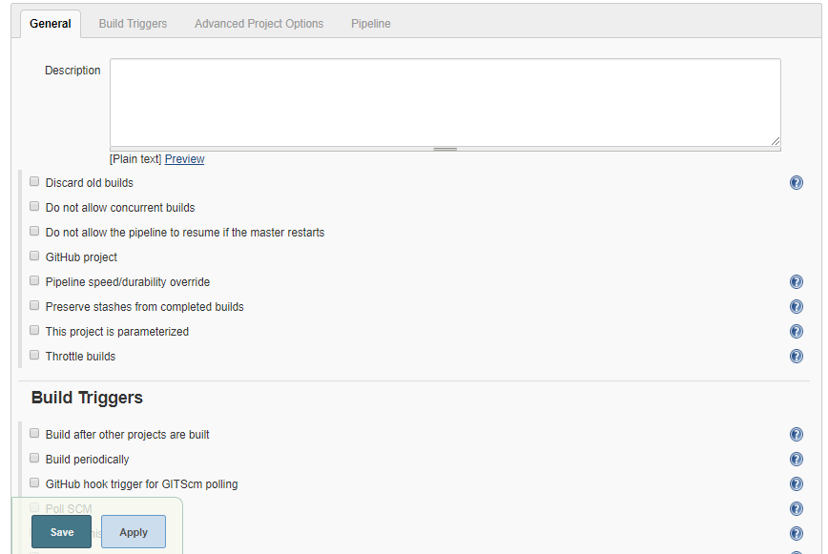
Task: Check This project is parameterized
Action: [34, 330]
